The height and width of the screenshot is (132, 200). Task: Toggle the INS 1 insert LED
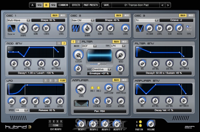click(92, 88)
